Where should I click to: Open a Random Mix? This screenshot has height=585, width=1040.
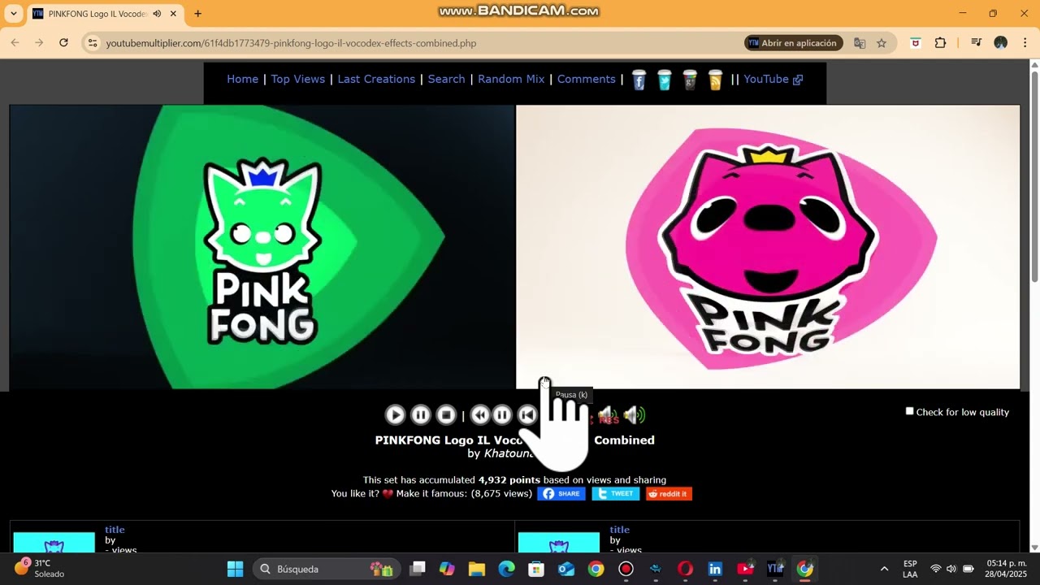[x=511, y=79]
